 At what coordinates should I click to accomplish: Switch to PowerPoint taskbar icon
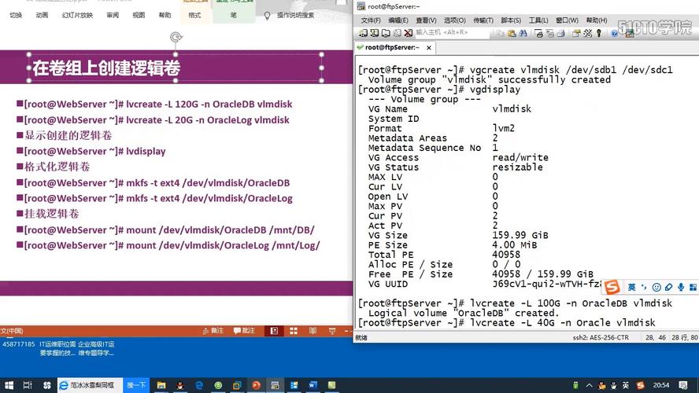[256, 385]
